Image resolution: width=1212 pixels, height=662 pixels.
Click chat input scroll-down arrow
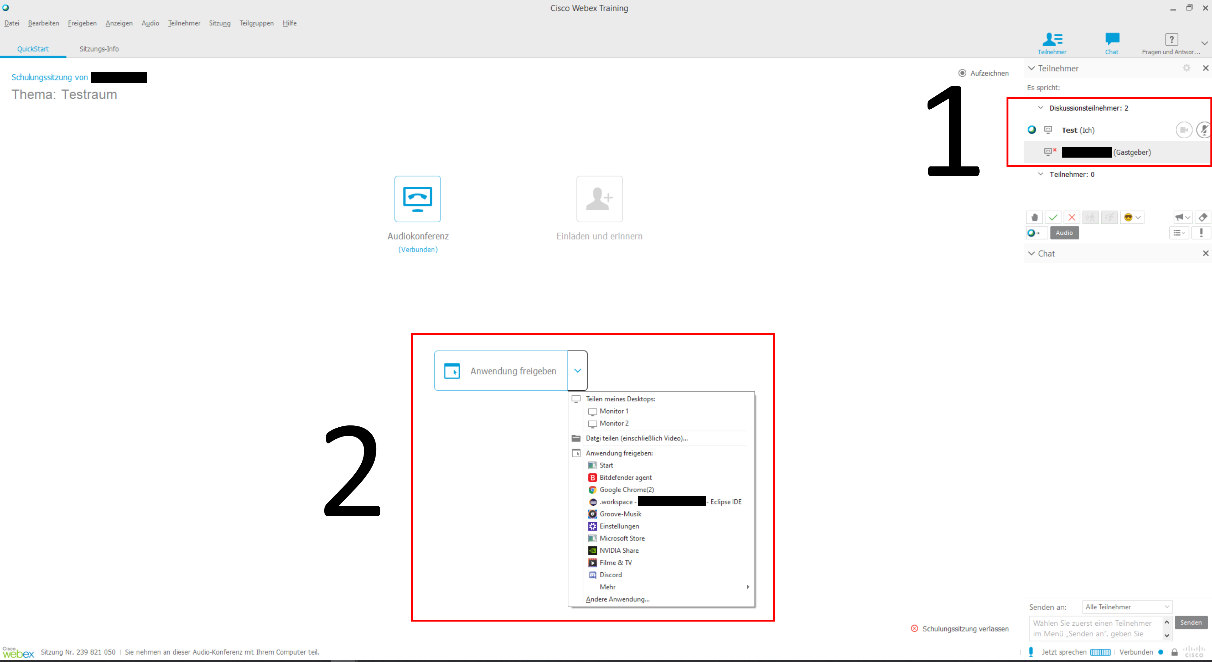[1167, 635]
